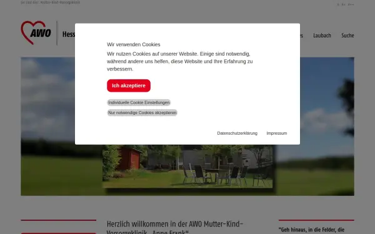Choose 'Nur notwendige Cookies akzeptieren'

142,112
